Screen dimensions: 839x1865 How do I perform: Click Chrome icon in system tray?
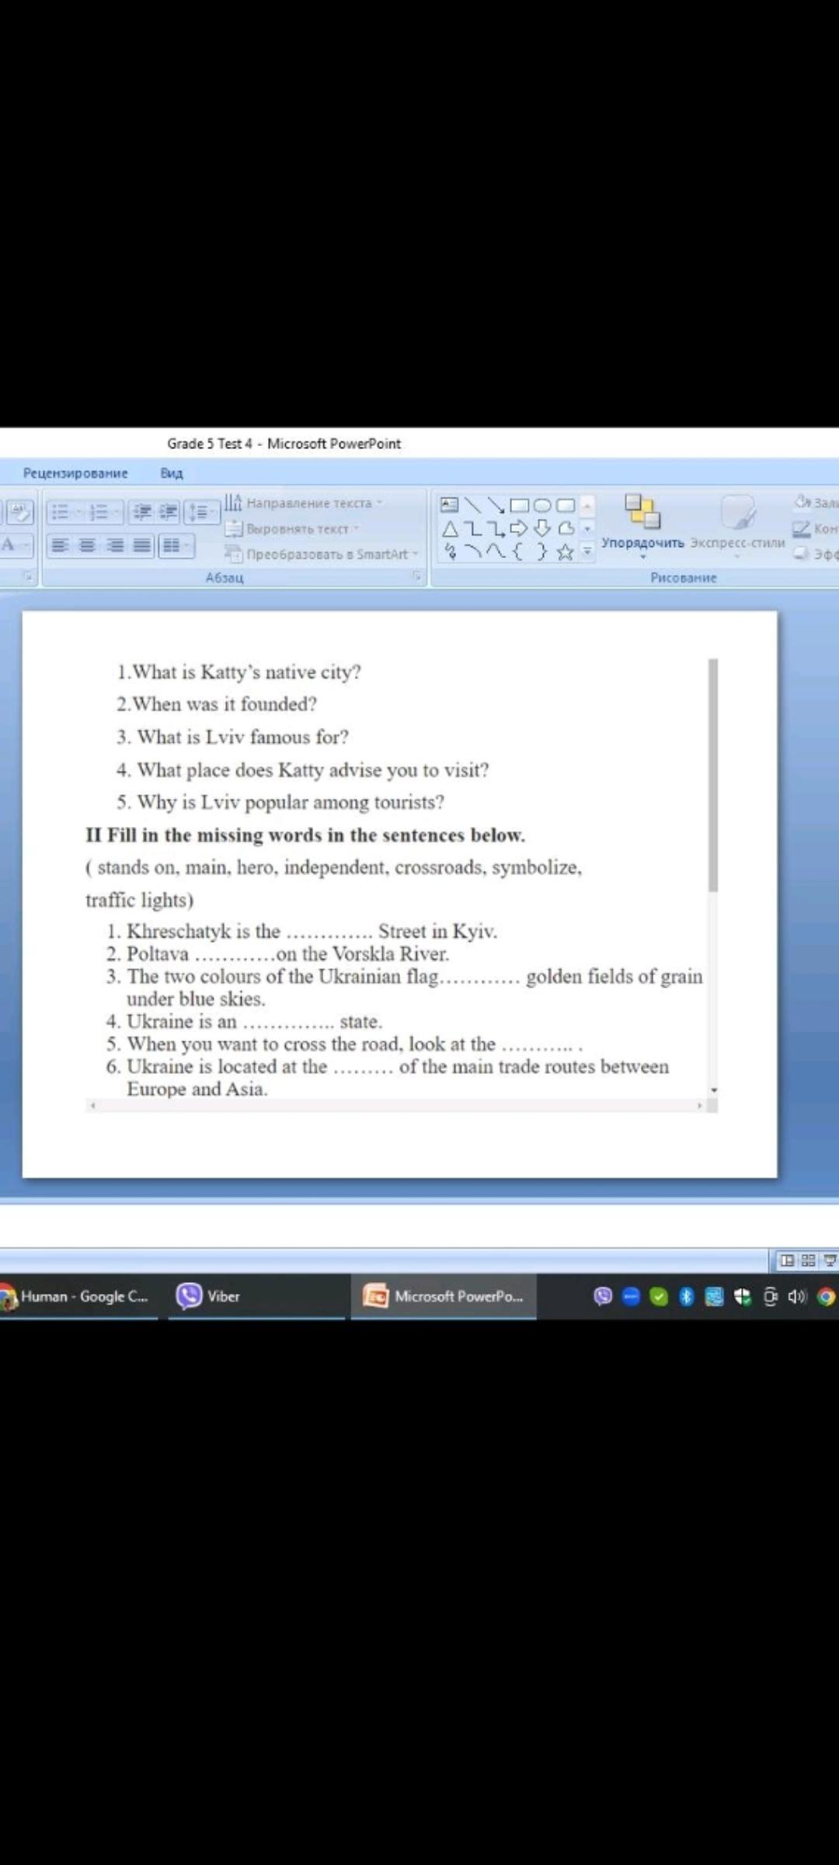[x=827, y=1296]
